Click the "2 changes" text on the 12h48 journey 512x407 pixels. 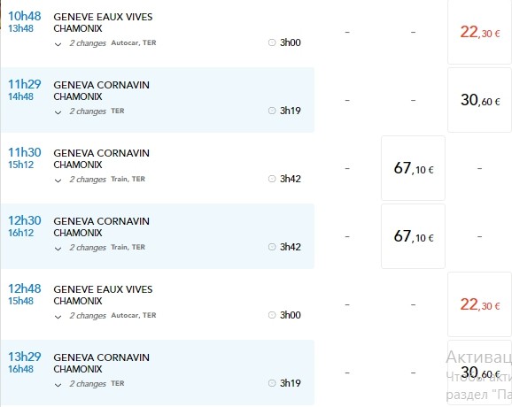88,315
